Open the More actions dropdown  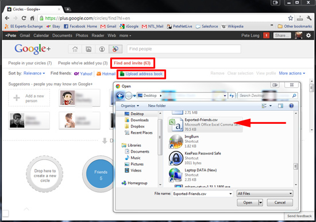pos(292,73)
